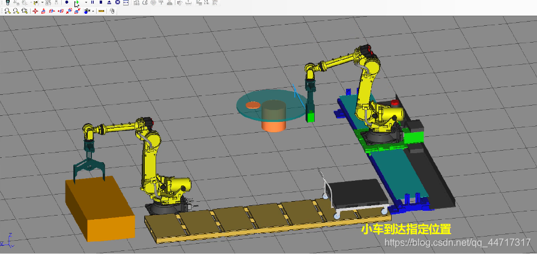Select the small orange disc on table
Image resolution: width=537 pixels, height=254 pixels.
click(253, 105)
